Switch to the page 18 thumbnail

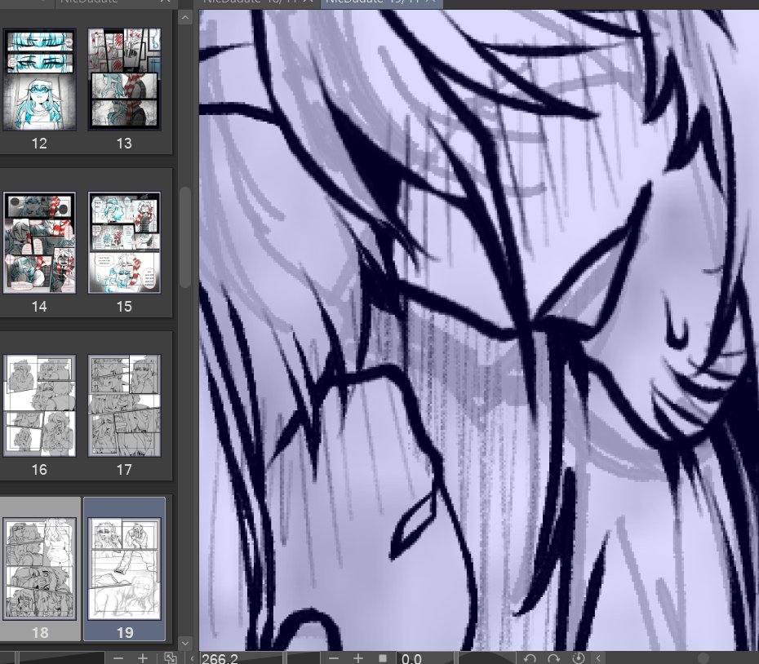[39, 569]
